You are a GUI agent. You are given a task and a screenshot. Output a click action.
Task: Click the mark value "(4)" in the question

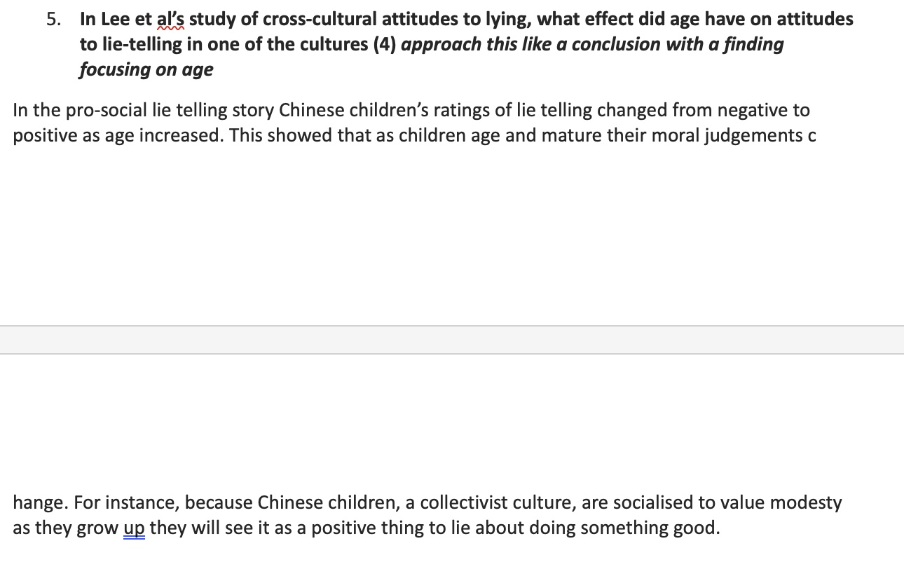pos(379,44)
